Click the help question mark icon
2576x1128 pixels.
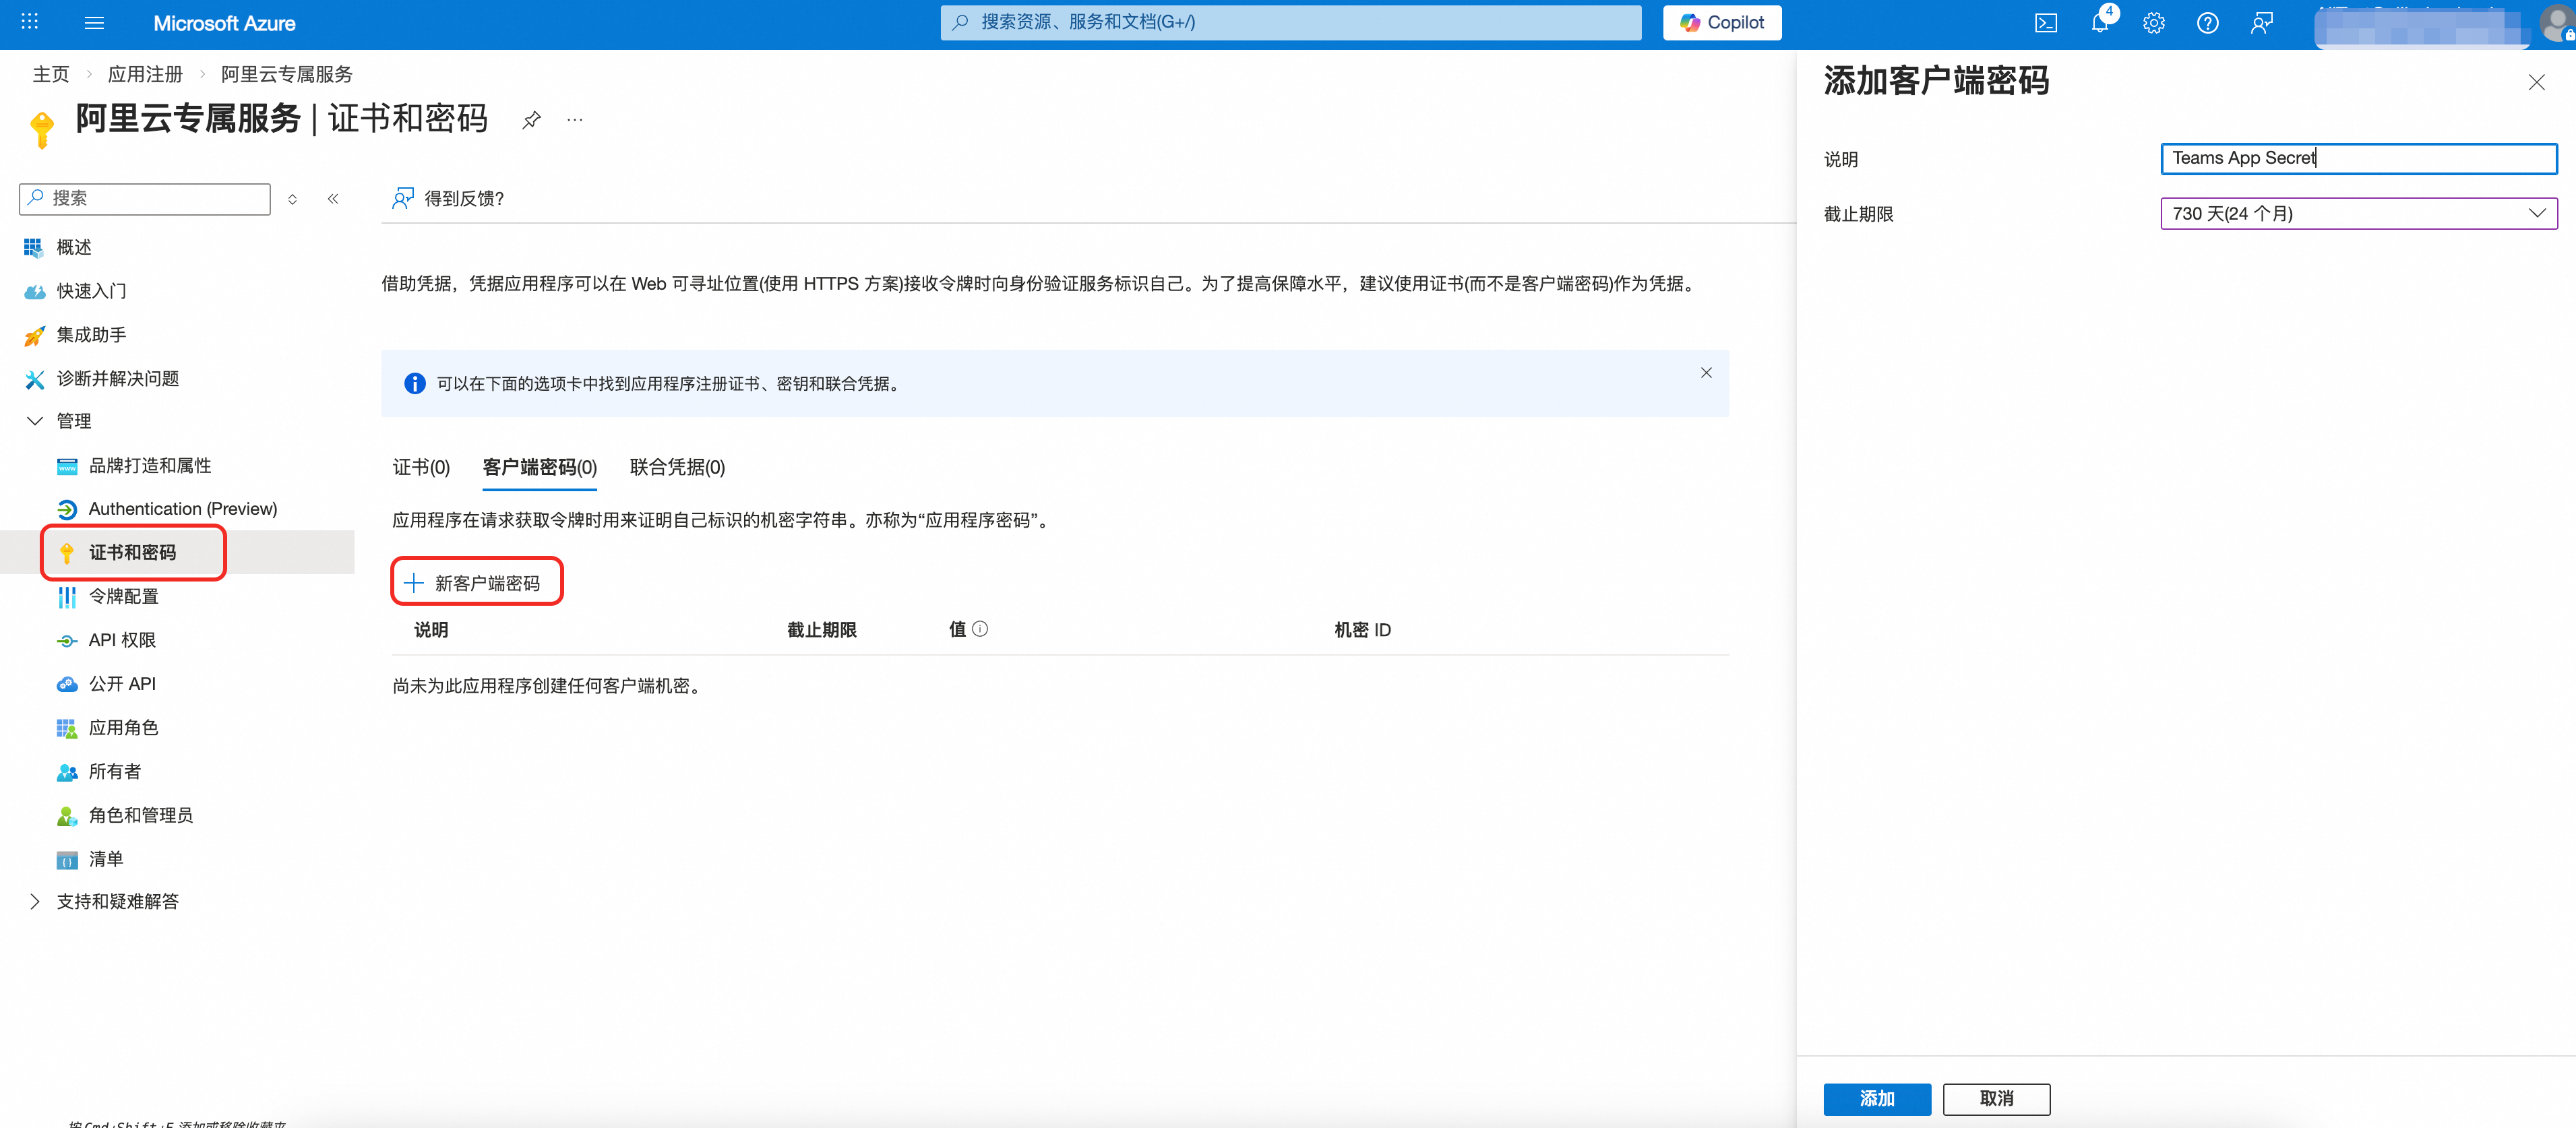click(x=2207, y=23)
